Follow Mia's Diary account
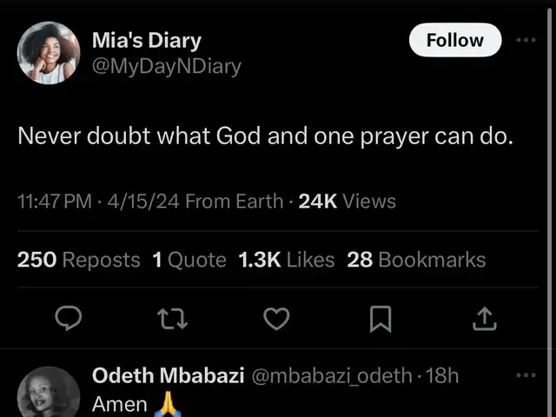 (x=455, y=40)
